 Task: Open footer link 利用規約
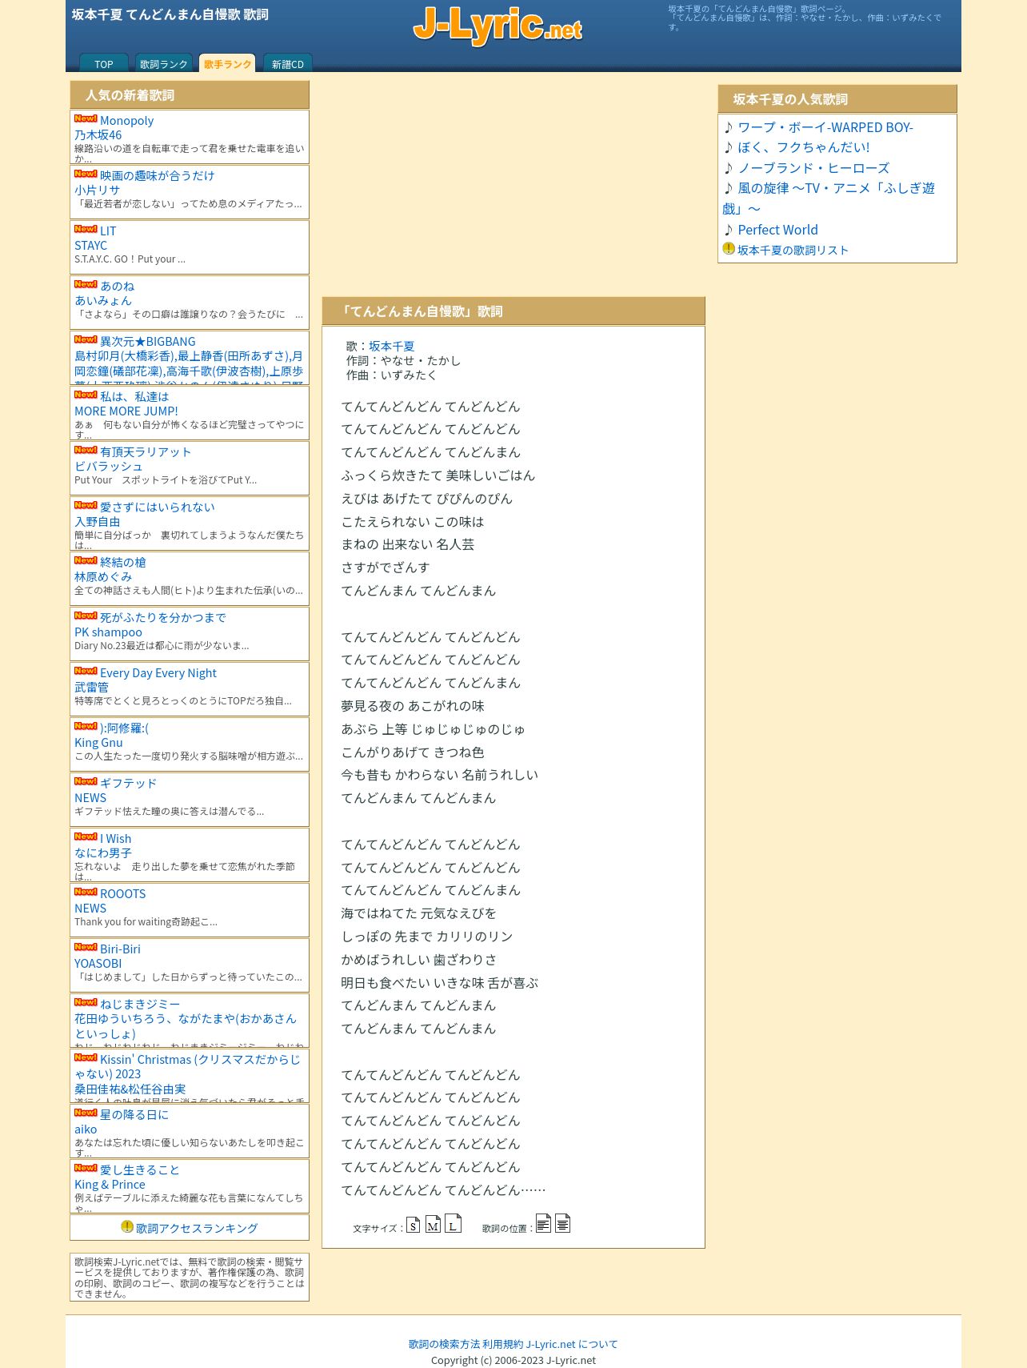[x=502, y=1344]
